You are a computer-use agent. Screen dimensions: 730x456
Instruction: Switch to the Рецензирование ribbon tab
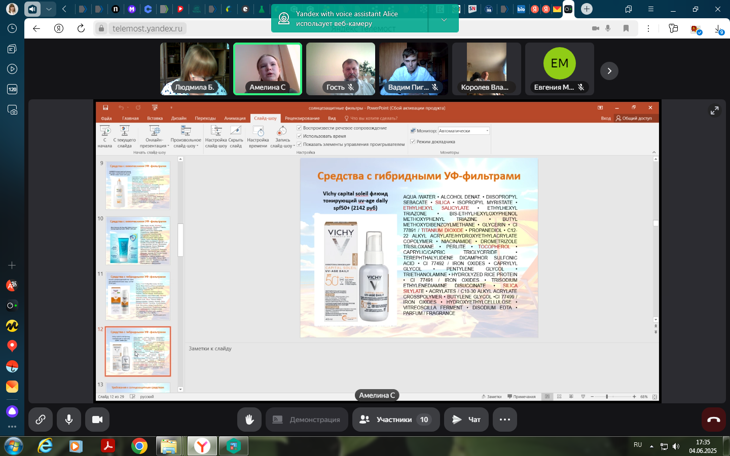pos(302,119)
